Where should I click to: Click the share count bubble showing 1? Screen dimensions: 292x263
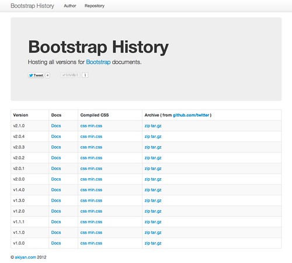tap(85, 75)
